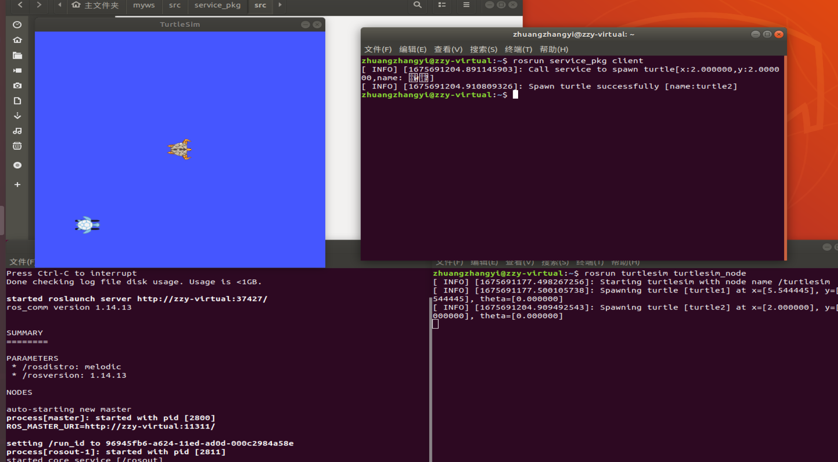The height and width of the screenshot is (462, 838).
Task: Navigate to service_pkg in path bar
Action: [x=217, y=5]
